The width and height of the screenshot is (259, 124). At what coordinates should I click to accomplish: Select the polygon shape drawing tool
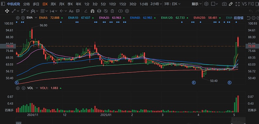pyautogui.click(x=23, y=11)
